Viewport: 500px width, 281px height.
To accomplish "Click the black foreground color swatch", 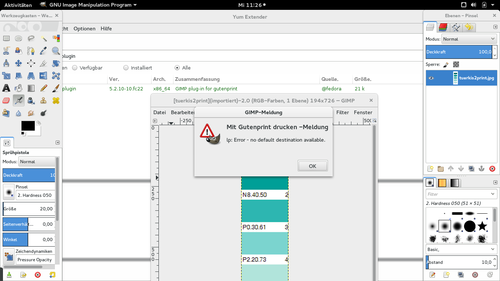I will (28, 126).
